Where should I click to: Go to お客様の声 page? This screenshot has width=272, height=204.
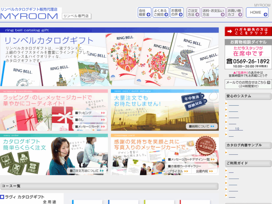pos(177,12)
